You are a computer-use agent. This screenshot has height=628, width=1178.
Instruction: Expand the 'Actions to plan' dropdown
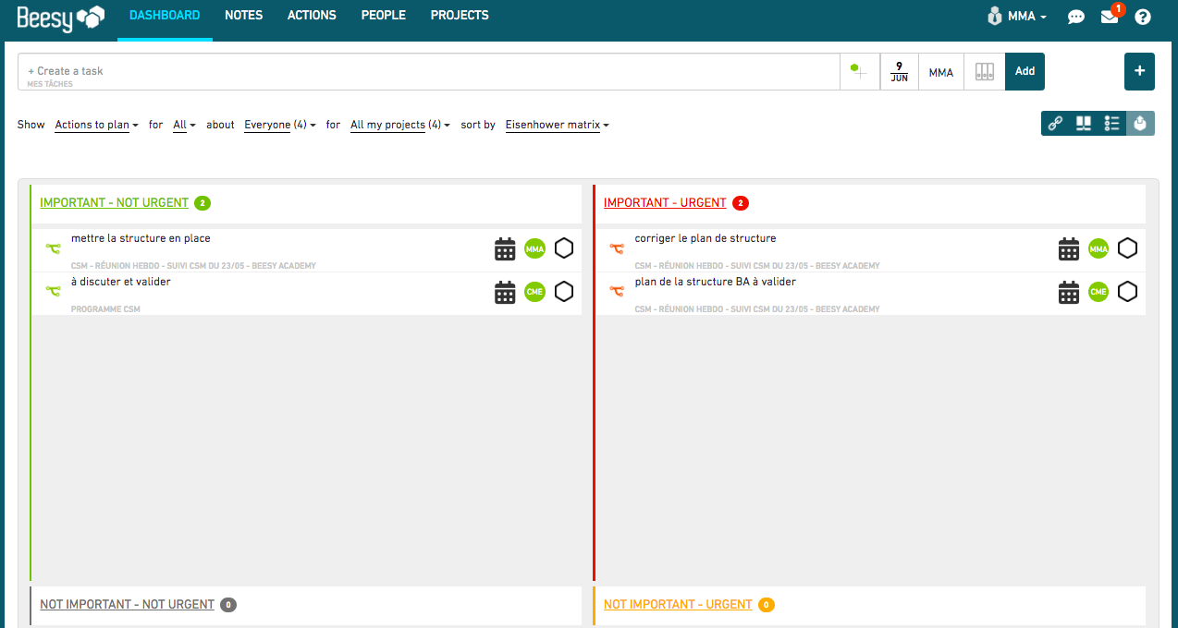click(x=96, y=125)
